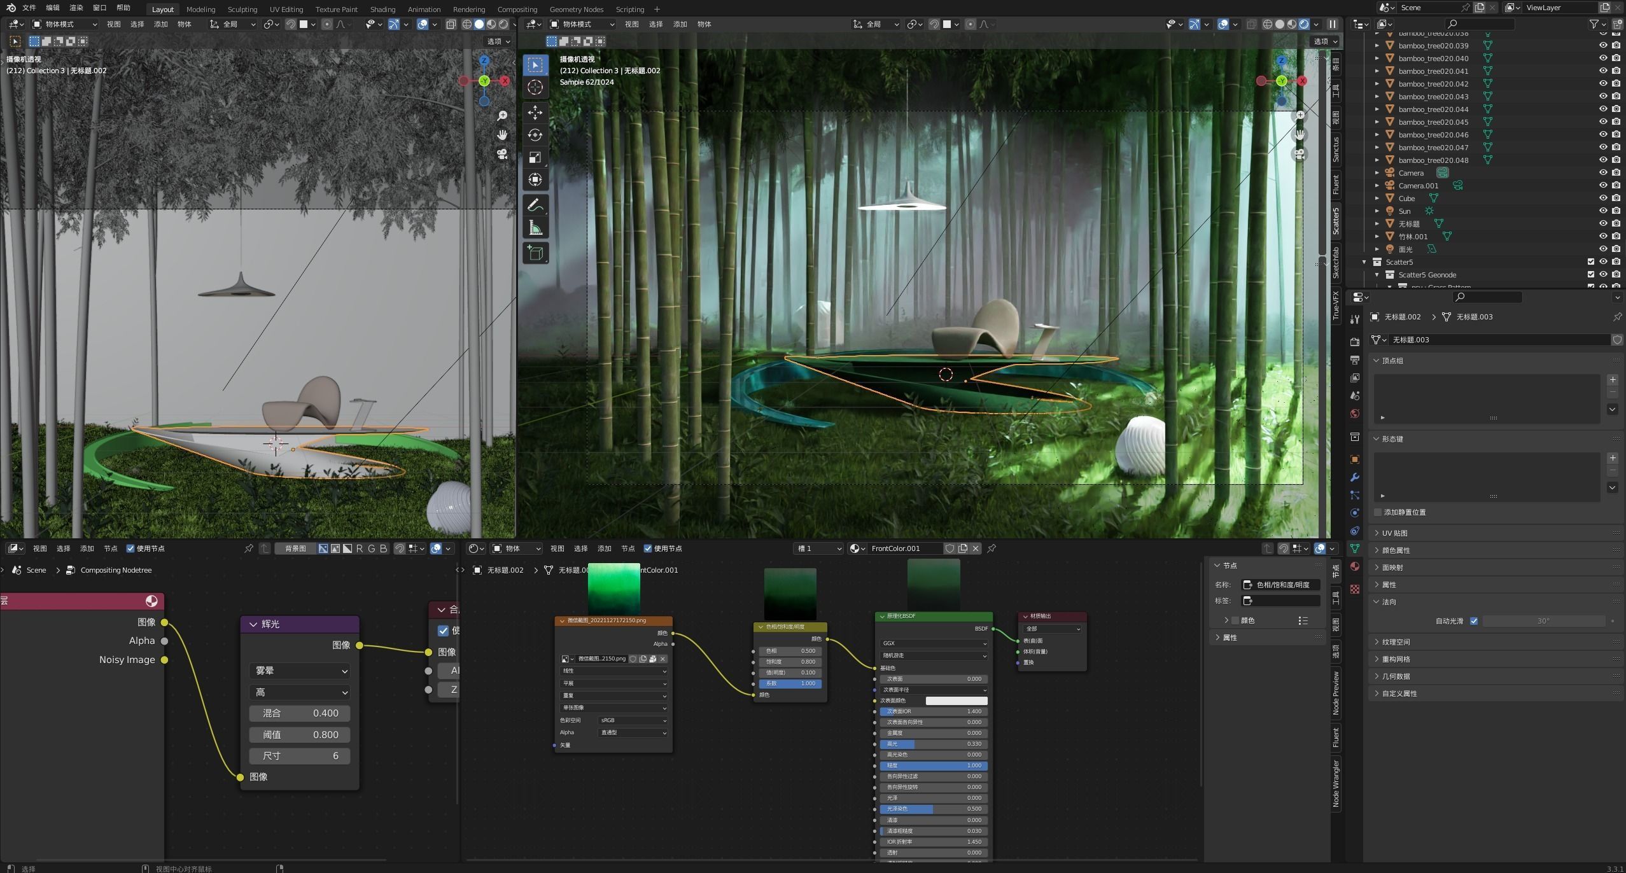Click the pan hand icon in left viewport
Screen dimensions: 1626x873
(x=502, y=134)
